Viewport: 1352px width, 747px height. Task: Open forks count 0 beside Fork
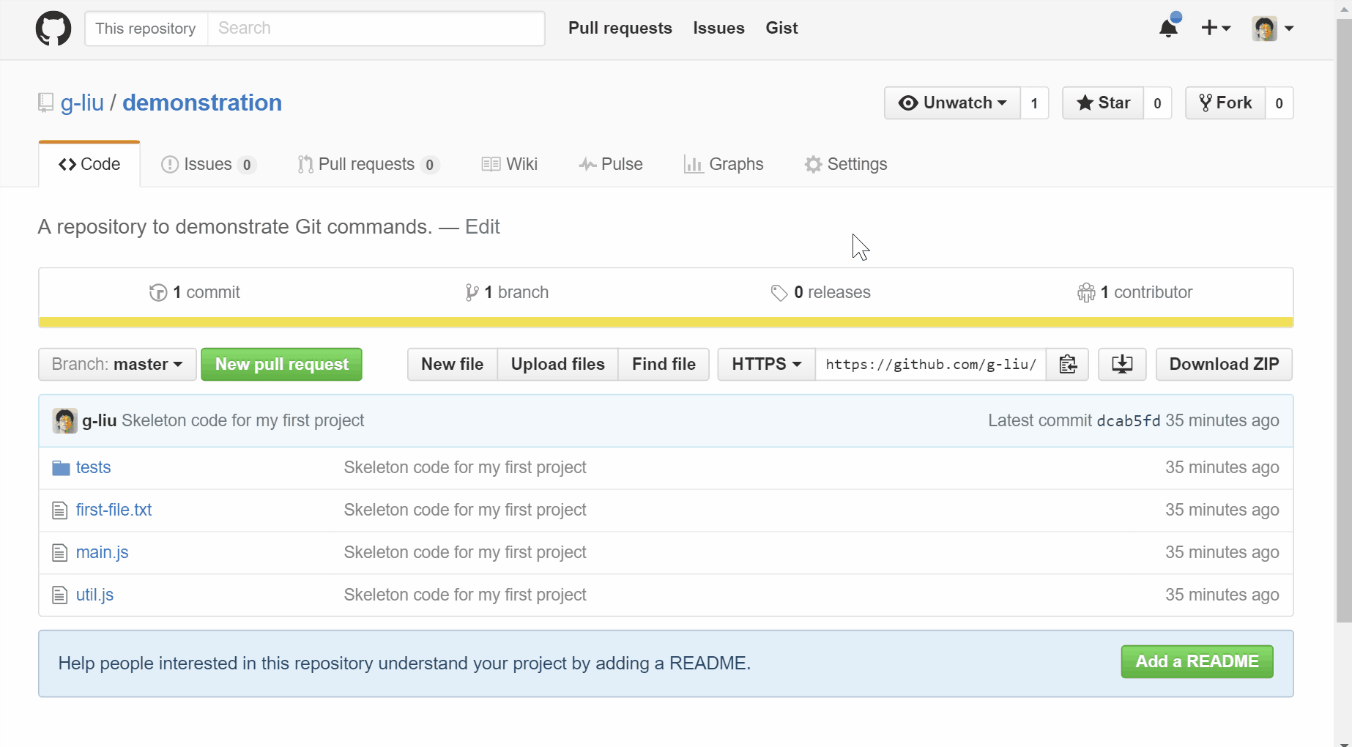1279,103
